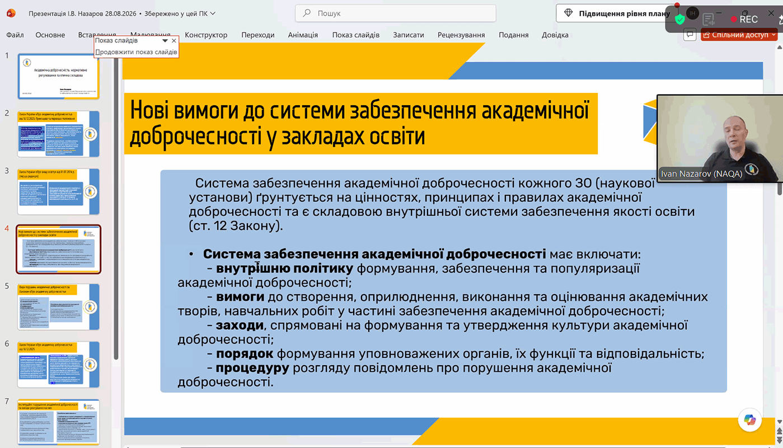Open the Записати tab
This screenshot has height=448, width=783.
409,35
